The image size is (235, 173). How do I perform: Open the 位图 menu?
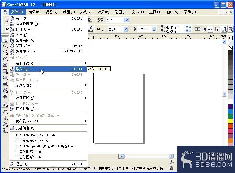(x=120, y=12)
